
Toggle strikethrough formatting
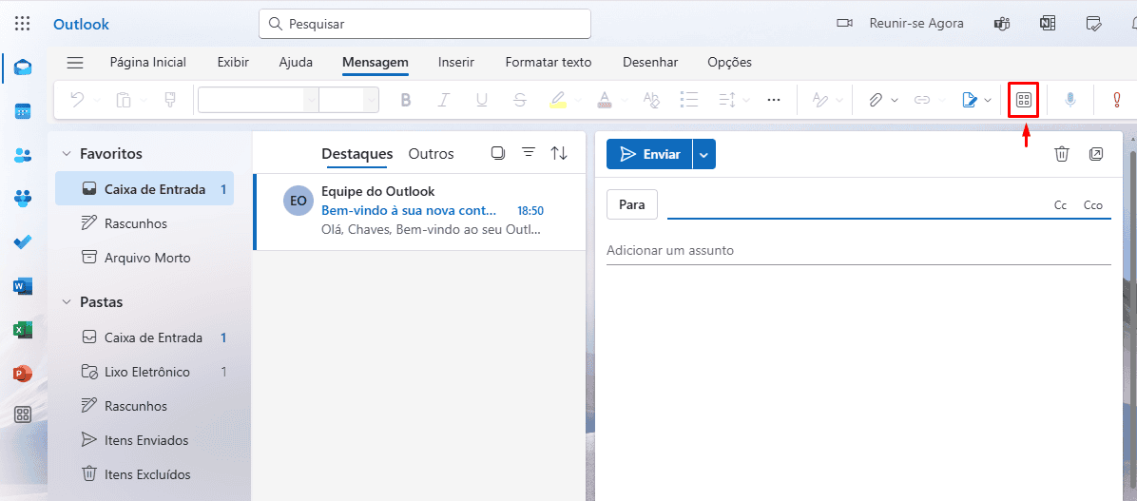[x=519, y=100]
